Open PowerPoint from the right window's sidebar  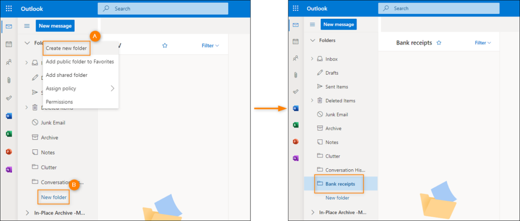296,141
